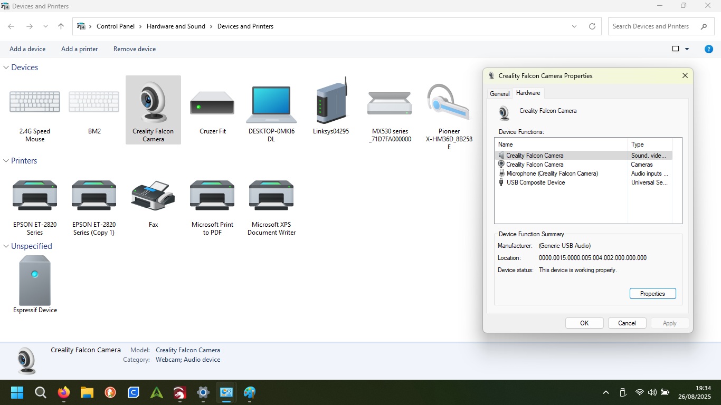The width and height of the screenshot is (721, 405).
Task: Click the Wi-Fi icon in system tray
Action: (640, 392)
